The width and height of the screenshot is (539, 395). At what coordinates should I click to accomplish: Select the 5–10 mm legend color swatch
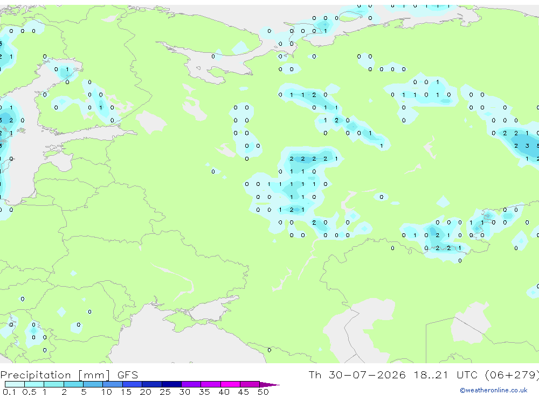[93, 384]
